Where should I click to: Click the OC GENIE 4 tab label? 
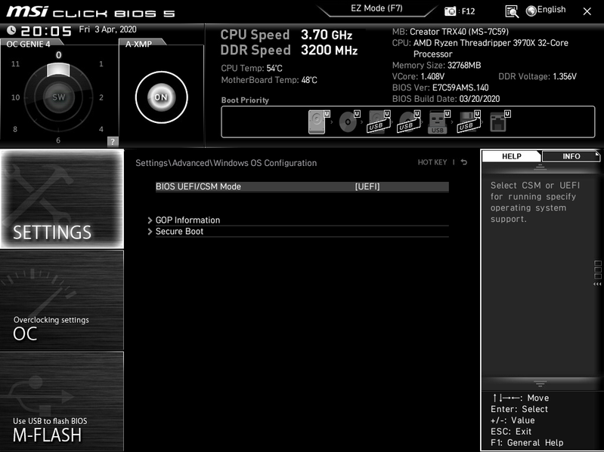(x=28, y=44)
